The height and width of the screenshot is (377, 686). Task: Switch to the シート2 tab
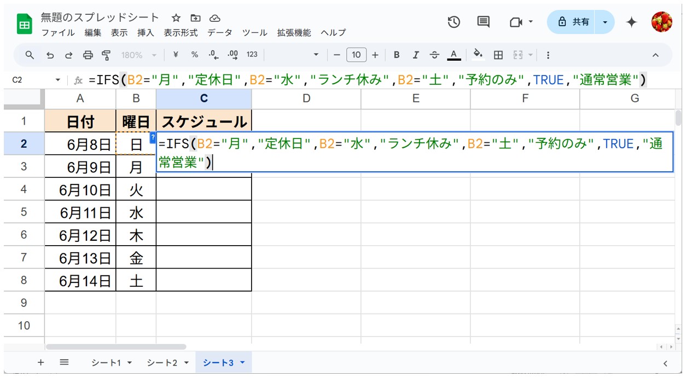[162, 362]
